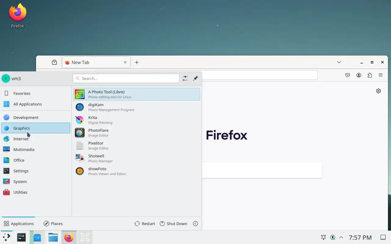Open the Firefox extensions puzzle icon
Screen dimensions: 391x244
point(370,75)
